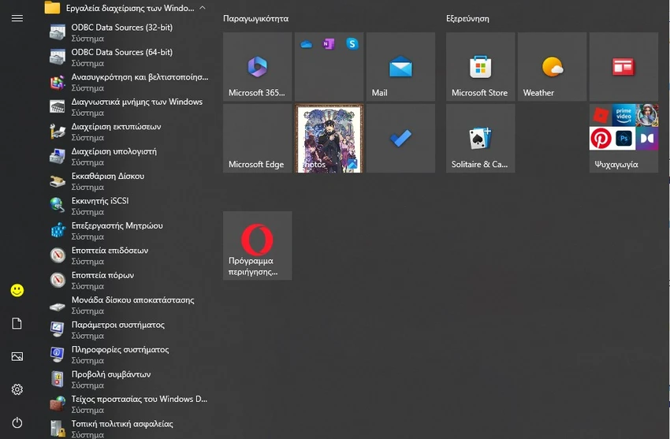Click the Skype icon in tile
The image size is (670, 439).
(x=352, y=43)
